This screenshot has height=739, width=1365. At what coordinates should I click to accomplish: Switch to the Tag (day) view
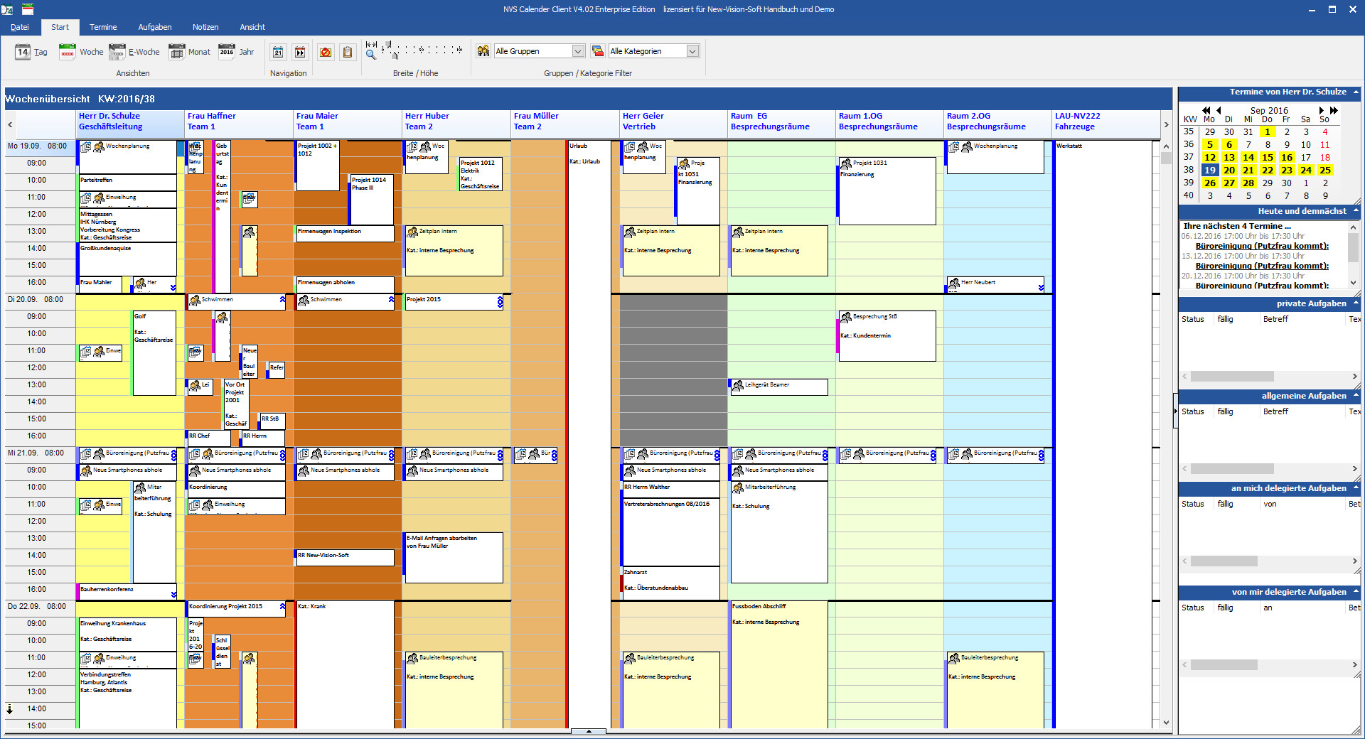[x=31, y=52]
